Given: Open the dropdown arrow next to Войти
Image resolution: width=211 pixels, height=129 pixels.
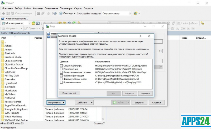Looking at the screenshot, I should point(128,102).
